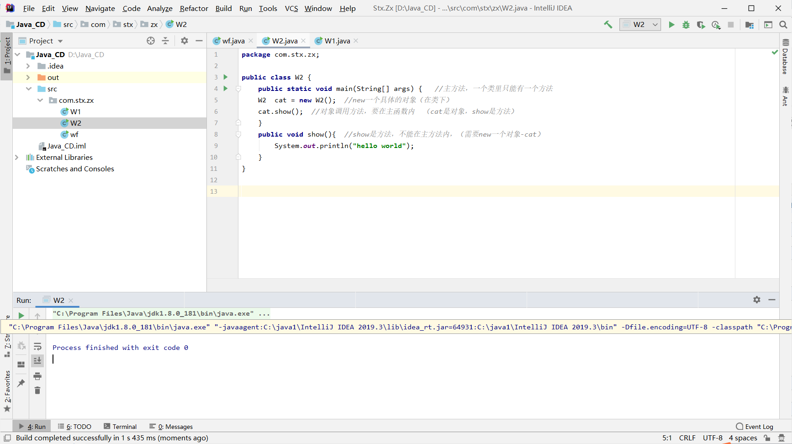Start debugging with the bug icon
The height and width of the screenshot is (444, 792).
click(x=686, y=25)
